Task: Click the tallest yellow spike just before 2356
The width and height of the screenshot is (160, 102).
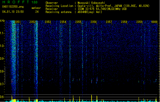Action: point(92,98)
